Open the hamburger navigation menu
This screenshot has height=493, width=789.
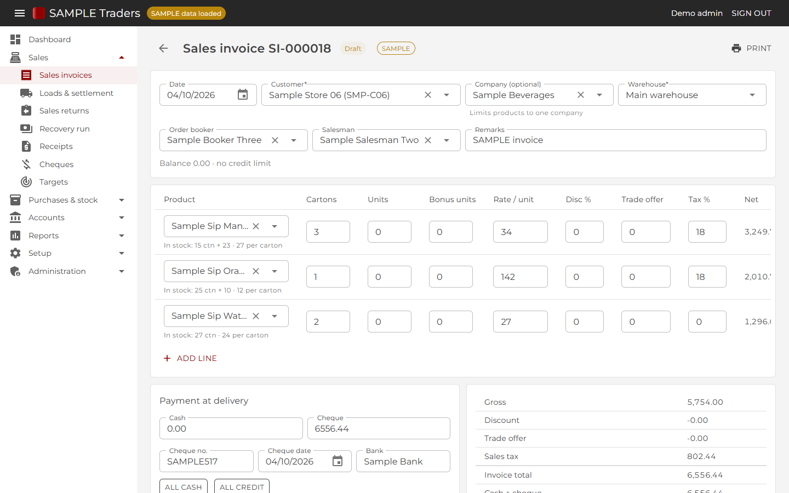tap(20, 13)
